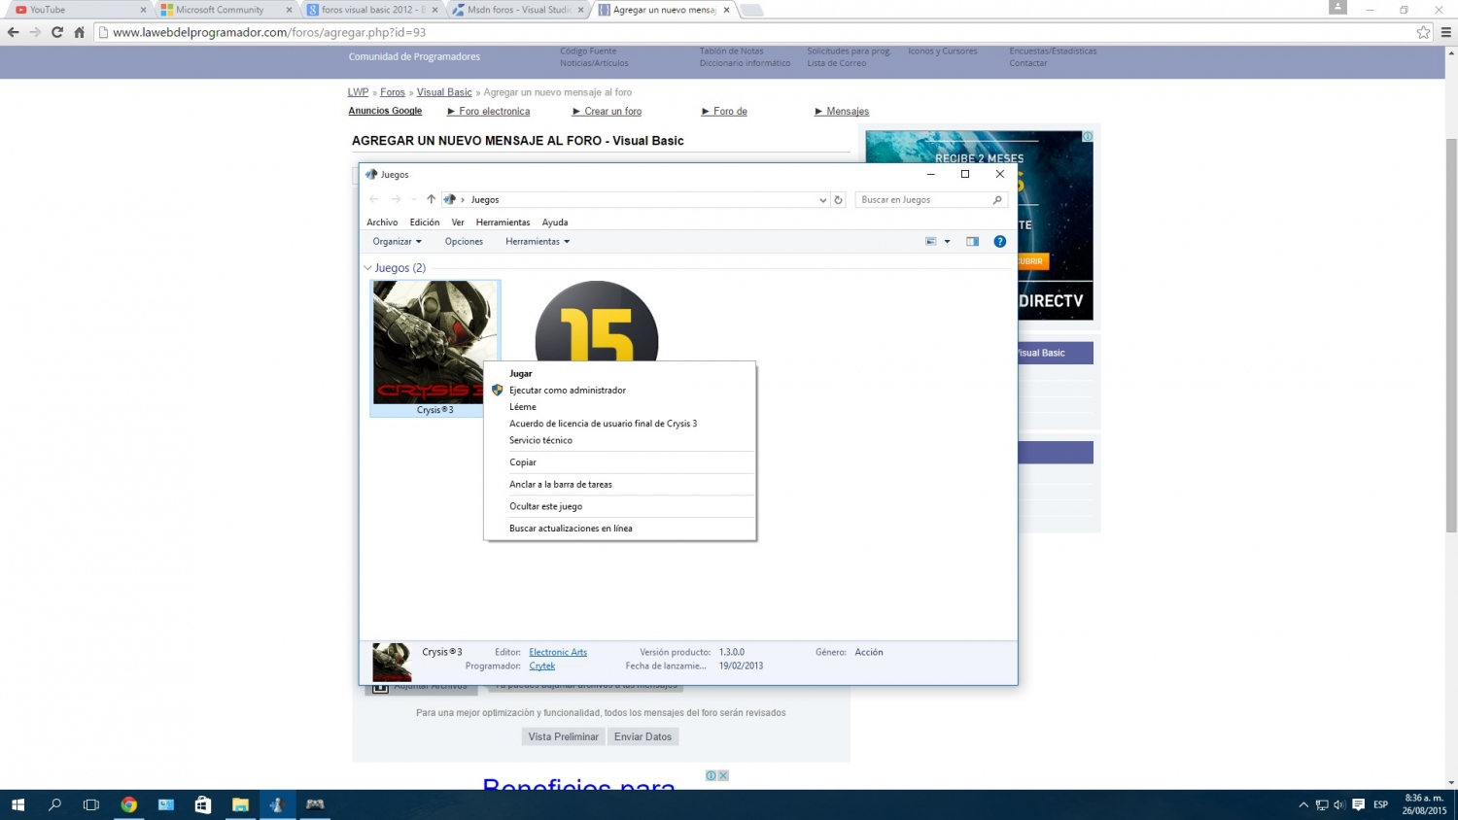Screen dimensions: 1458x820
Task: Open the game controller taskbar icon
Action: (315, 804)
